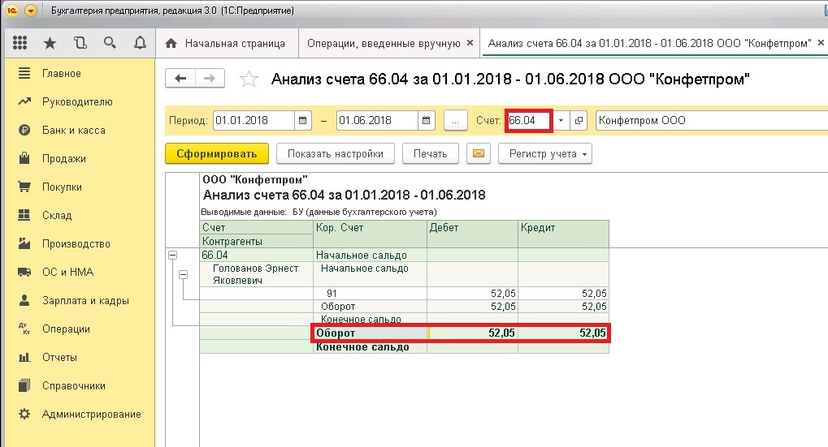This screenshot has width=828, height=447.
Task: Click the Сформировать button
Action: [216, 153]
